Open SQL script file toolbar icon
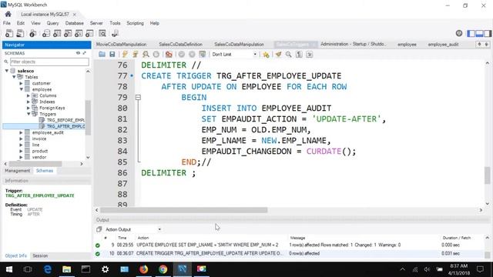This screenshot has width=493, height=277. pyautogui.click(x=20, y=33)
